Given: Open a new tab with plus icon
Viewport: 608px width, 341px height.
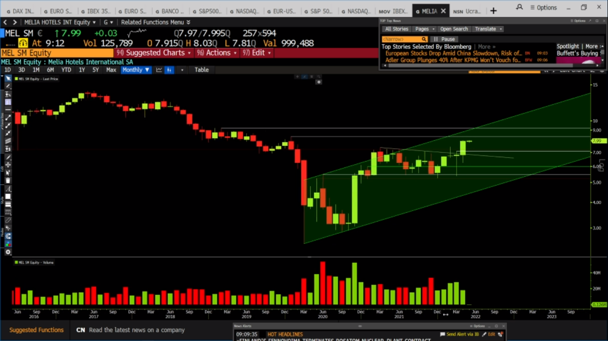Looking at the screenshot, I should point(493,11).
